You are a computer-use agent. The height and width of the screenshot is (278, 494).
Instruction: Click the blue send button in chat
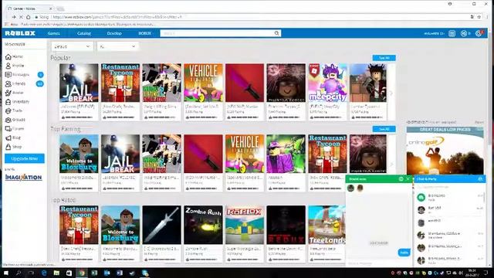[404, 253]
